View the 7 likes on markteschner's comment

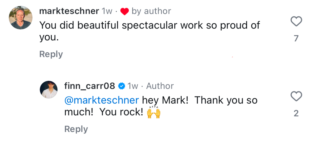[x=296, y=39]
